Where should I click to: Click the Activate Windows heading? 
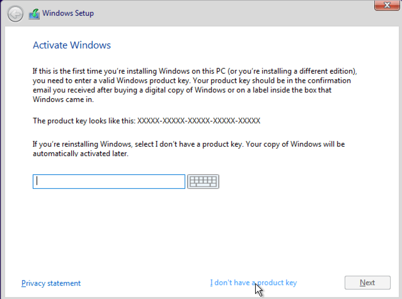(x=72, y=45)
